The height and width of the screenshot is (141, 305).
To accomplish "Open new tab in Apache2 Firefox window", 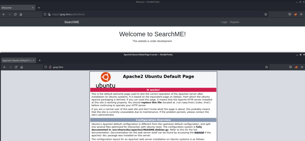I will click(40, 61).
